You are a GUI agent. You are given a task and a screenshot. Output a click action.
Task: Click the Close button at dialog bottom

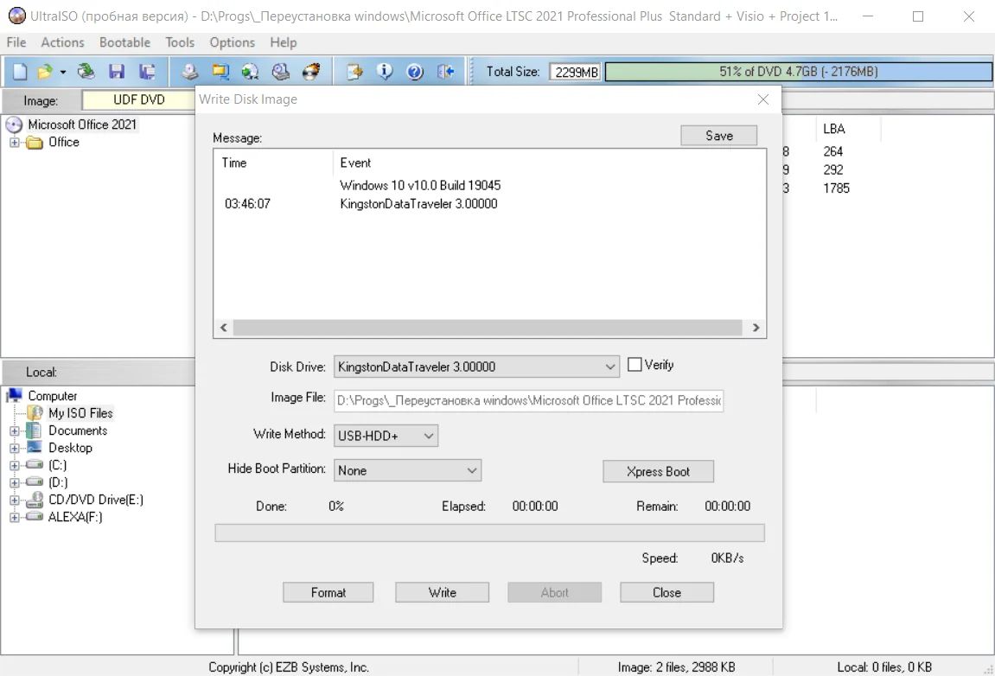tap(667, 592)
